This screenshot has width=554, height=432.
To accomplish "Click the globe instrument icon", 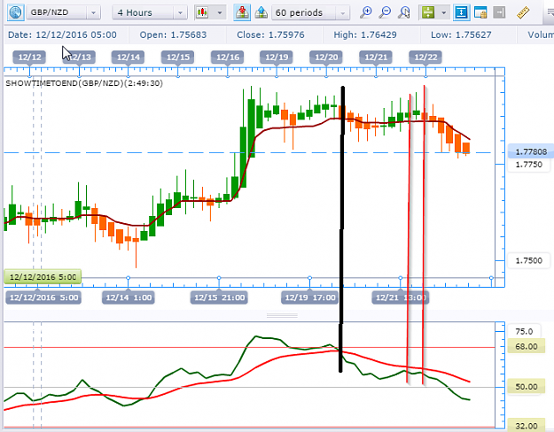I will tap(16, 12).
